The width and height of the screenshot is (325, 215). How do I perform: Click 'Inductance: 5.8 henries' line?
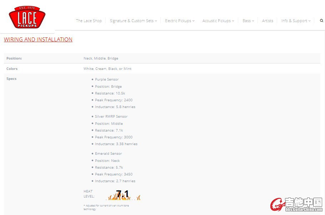pos(115,107)
